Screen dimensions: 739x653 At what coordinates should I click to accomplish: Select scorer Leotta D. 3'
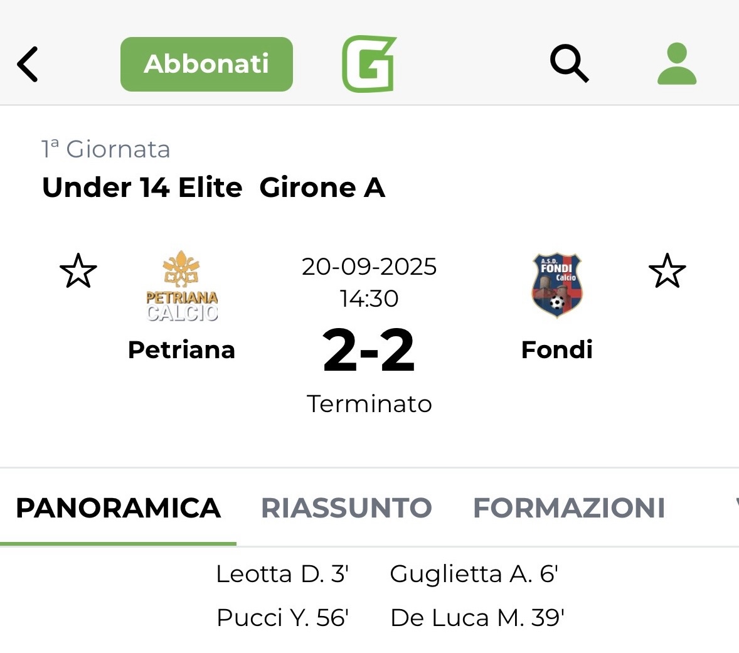click(x=282, y=574)
